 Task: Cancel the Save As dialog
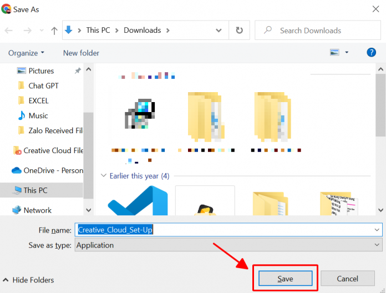(347, 279)
